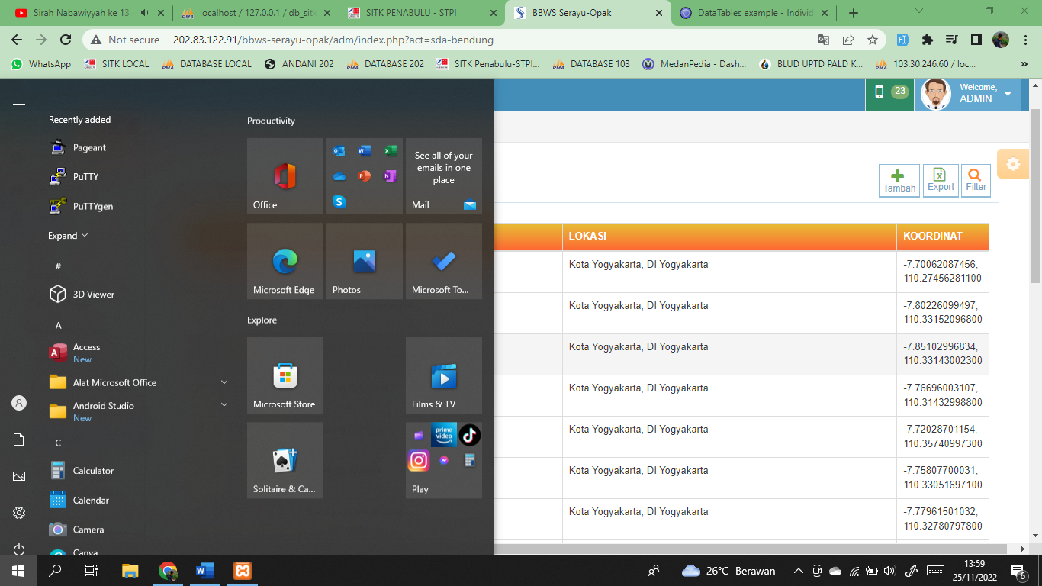Launch the Microsoft Store tile

285,375
